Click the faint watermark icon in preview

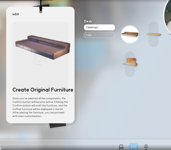click(x=40, y=59)
